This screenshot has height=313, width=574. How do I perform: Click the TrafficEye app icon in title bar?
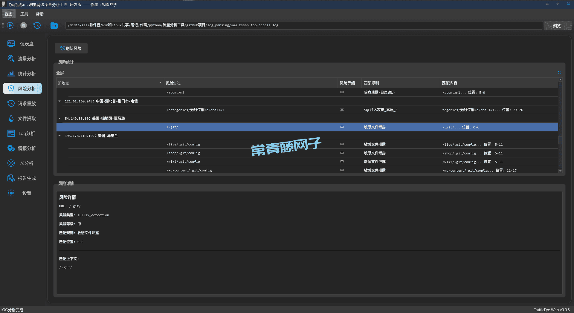coord(4,4)
